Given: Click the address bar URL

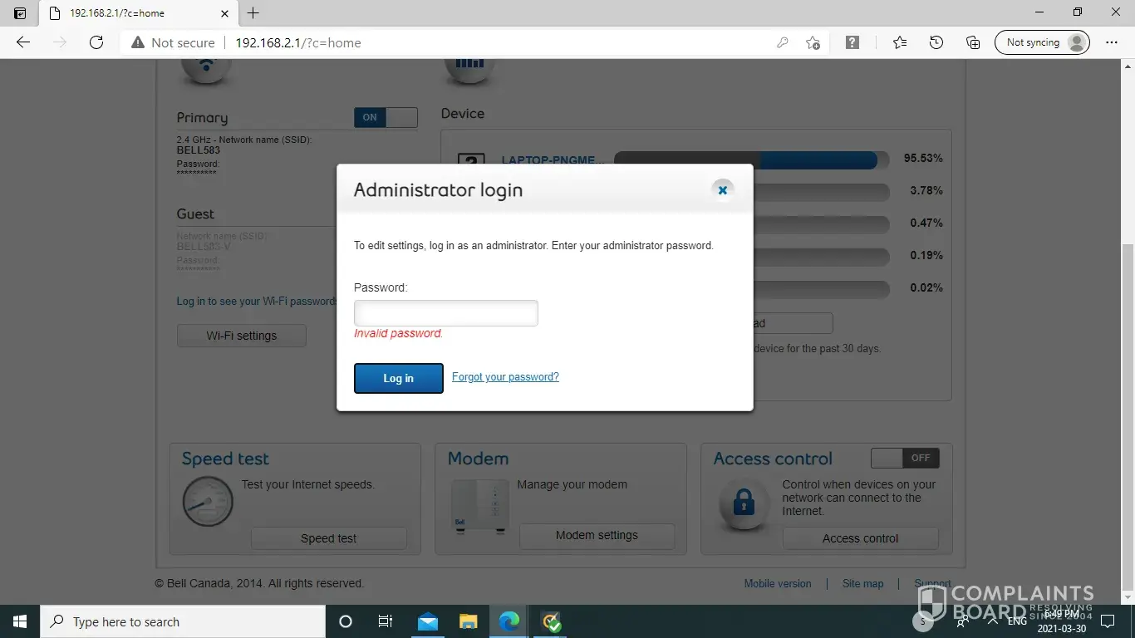Looking at the screenshot, I should click(x=298, y=43).
